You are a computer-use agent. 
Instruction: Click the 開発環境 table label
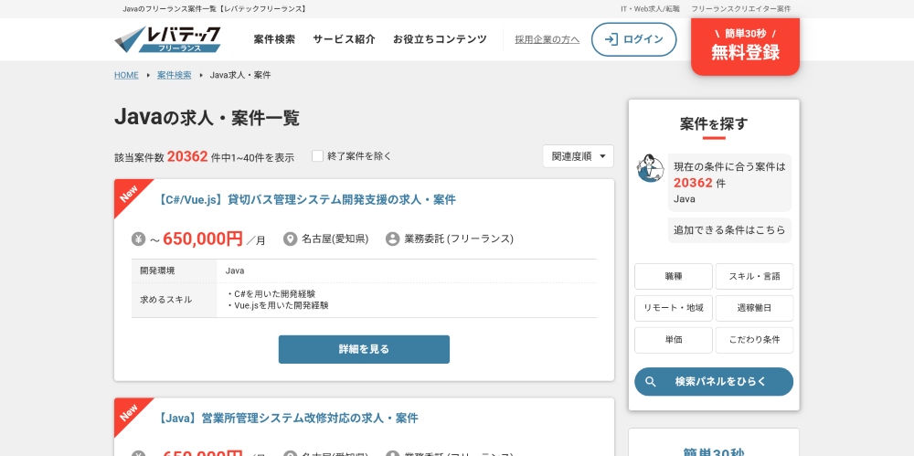157,270
